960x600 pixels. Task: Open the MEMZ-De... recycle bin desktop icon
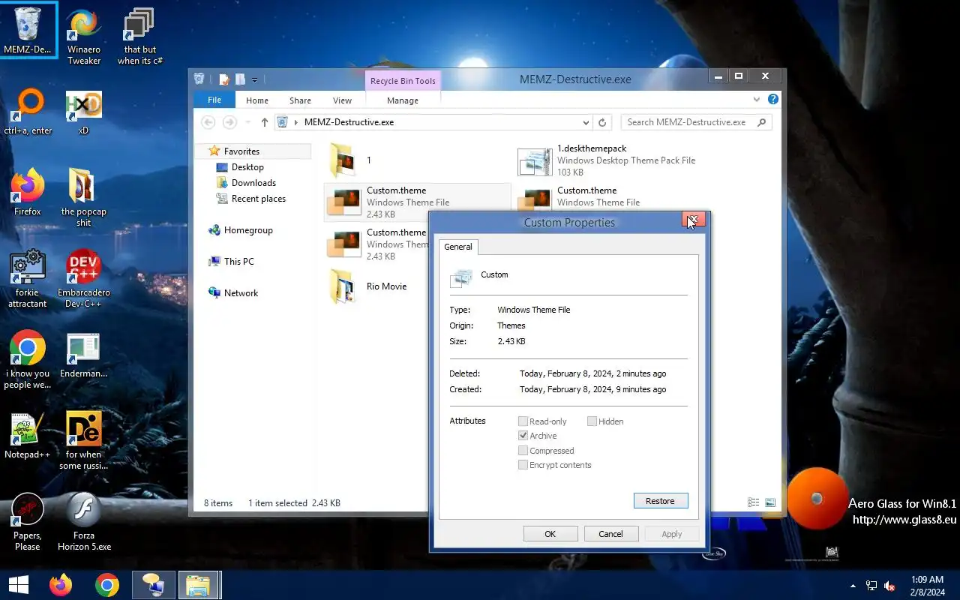pyautogui.click(x=28, y=31)
